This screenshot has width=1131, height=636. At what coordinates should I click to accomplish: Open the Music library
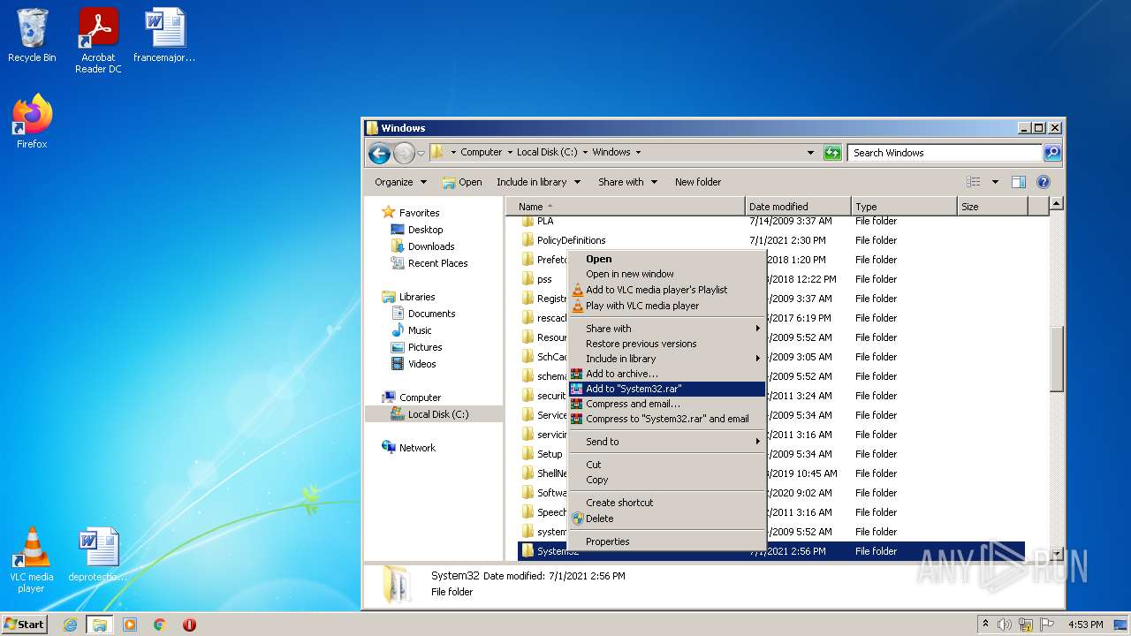[420, 330]
